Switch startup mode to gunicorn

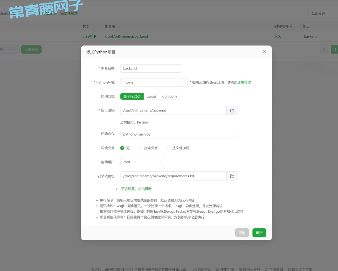coord(169,96)
